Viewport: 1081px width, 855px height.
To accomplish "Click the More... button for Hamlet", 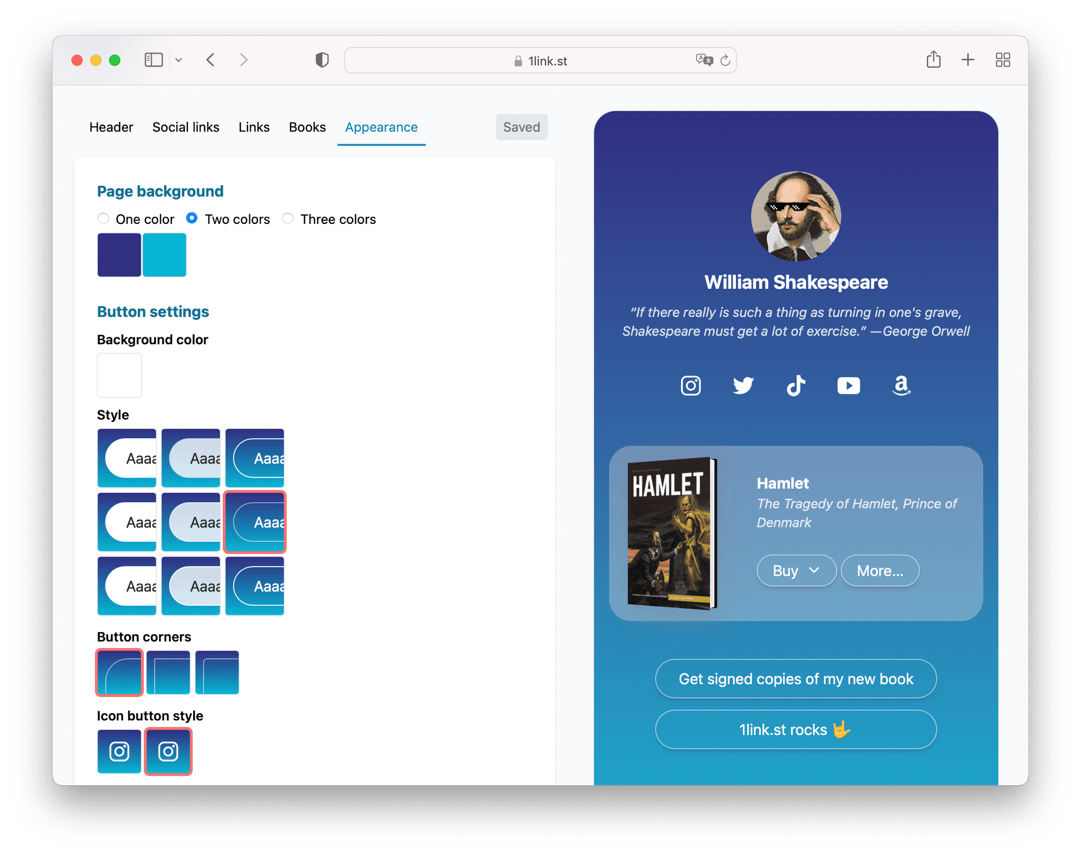I will pos(879,570).
